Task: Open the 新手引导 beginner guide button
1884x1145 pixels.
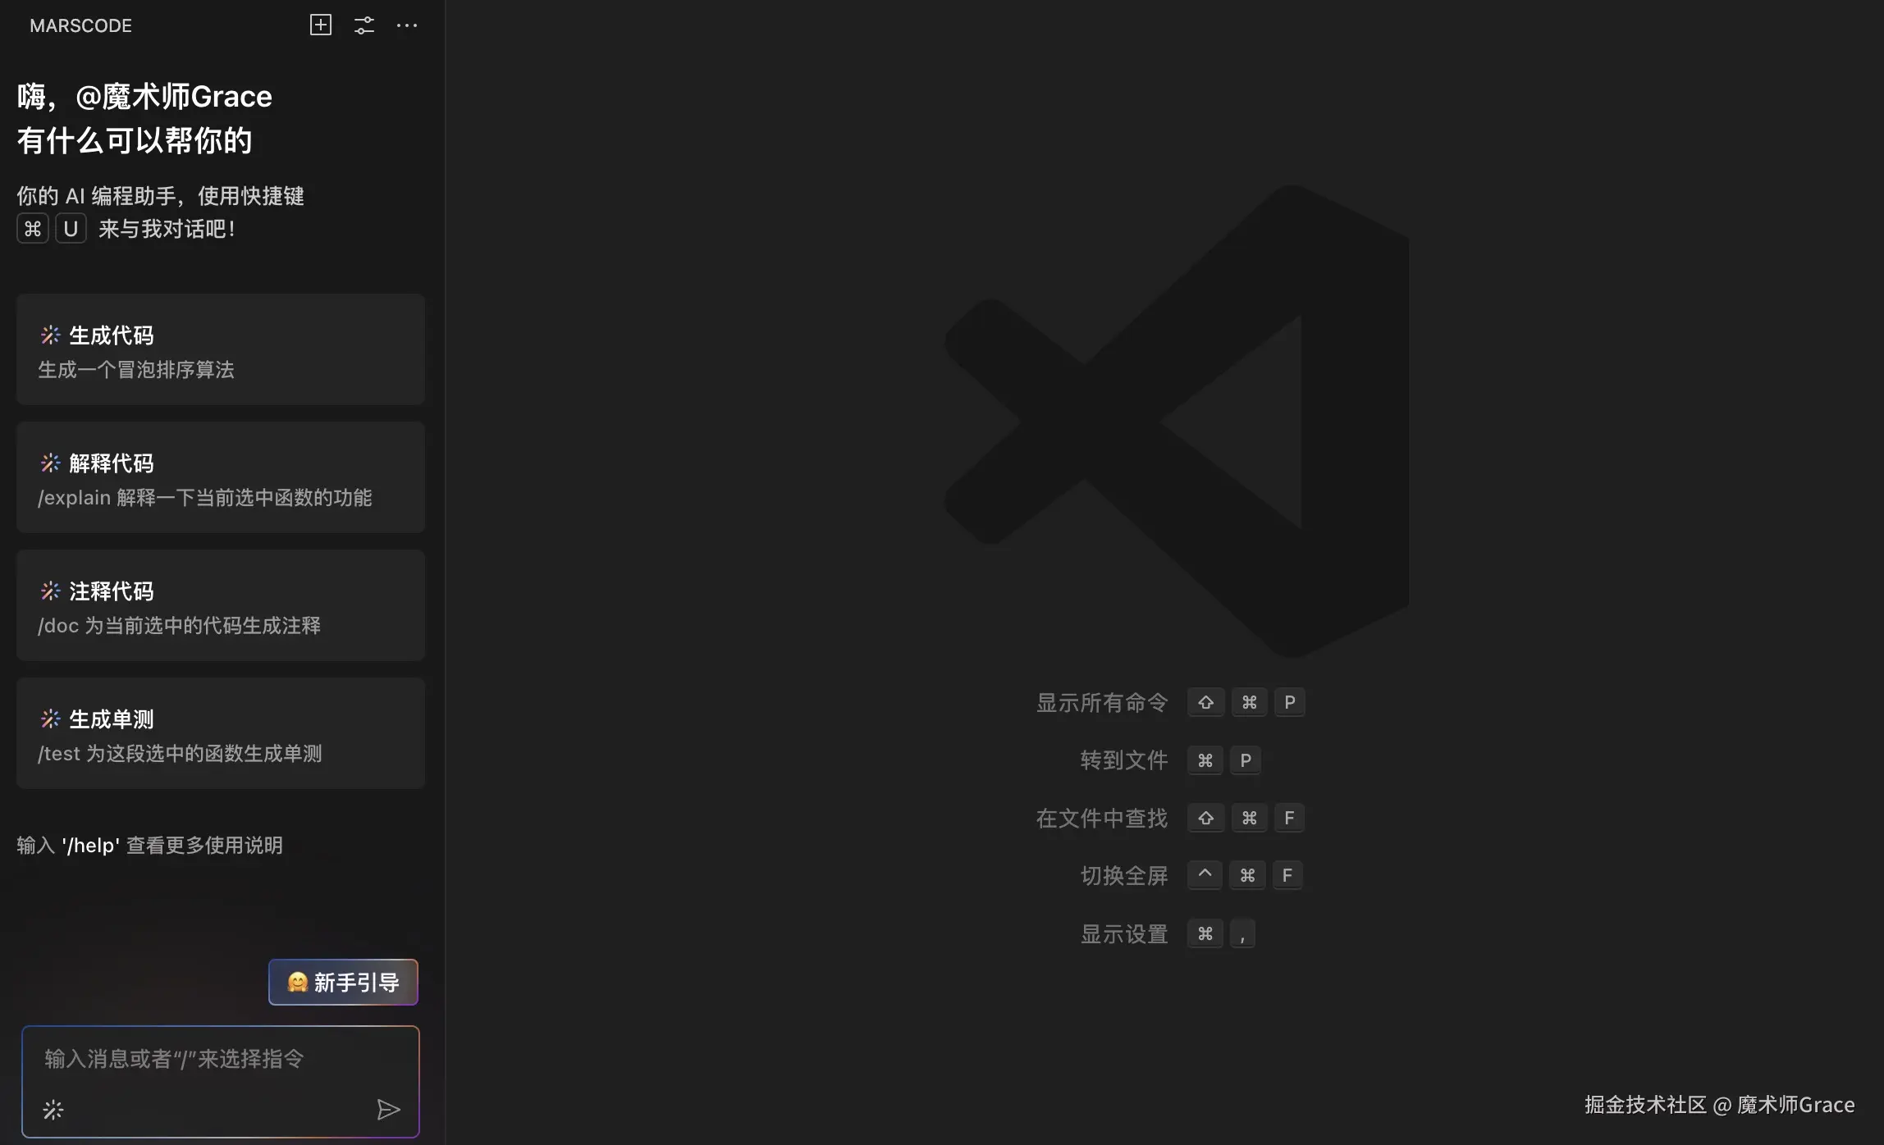Action: click(x=343, y=982)
